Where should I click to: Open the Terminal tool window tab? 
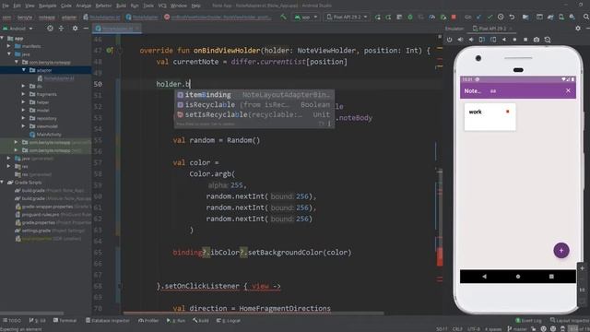pyautogui.click(x=65, y=320)
